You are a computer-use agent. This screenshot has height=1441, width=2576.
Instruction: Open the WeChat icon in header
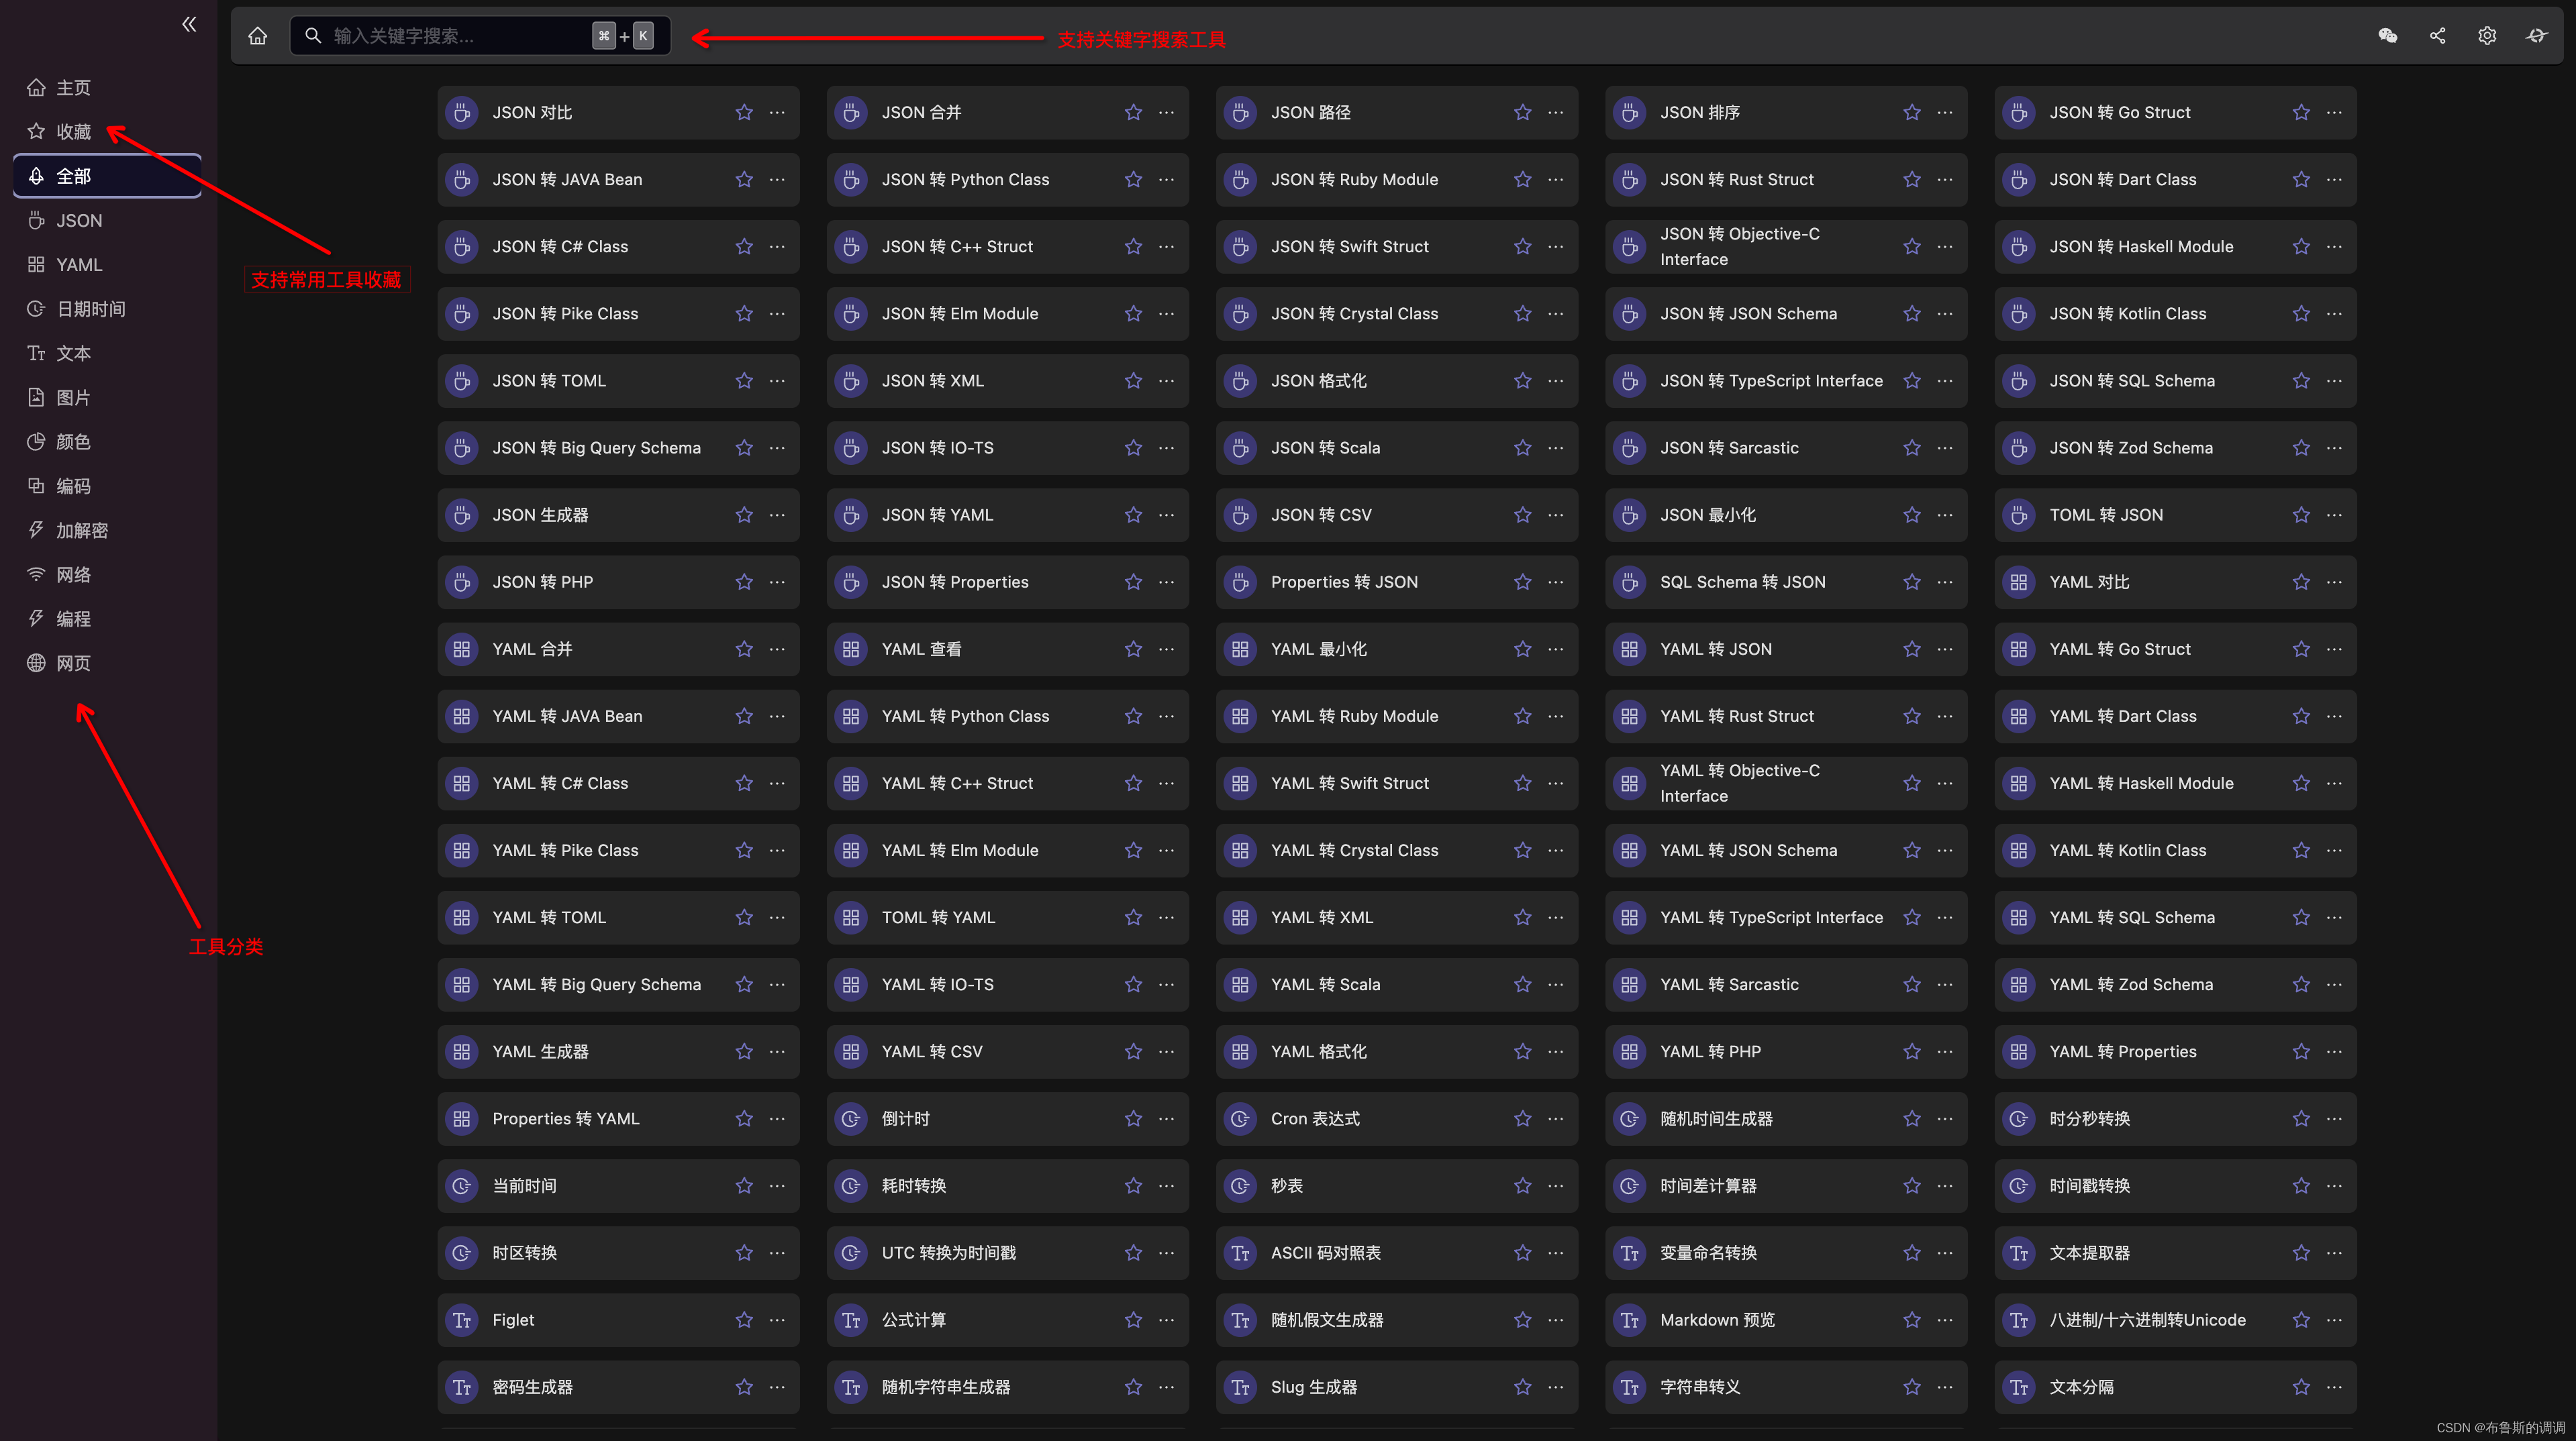click(2387, 36)
